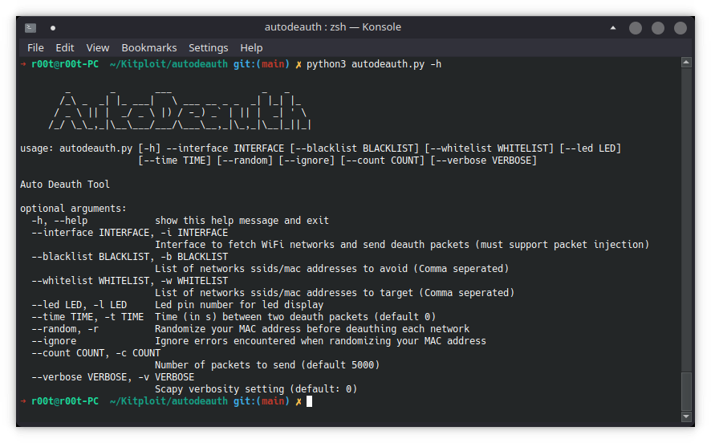Click 'Time (in s) between two deauth packets'
The width and height of the screenshot is (711, 443).
295,317
